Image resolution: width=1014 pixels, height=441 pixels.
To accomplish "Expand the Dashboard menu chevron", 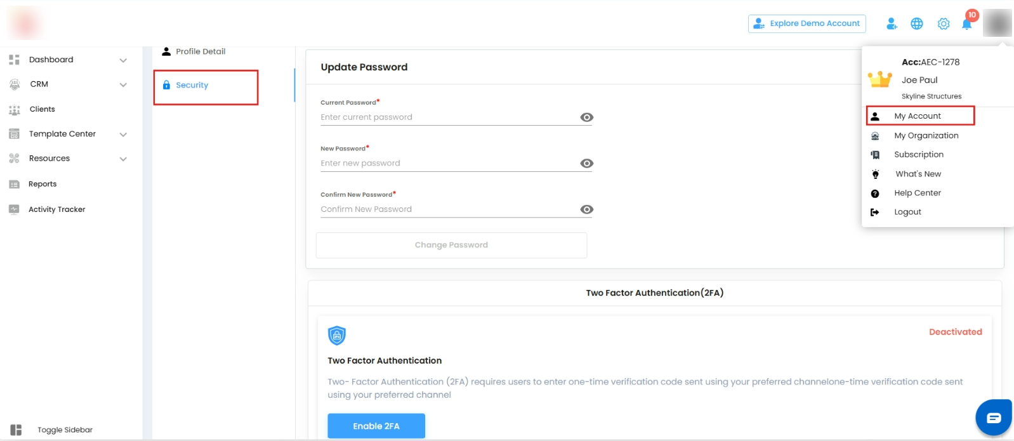I will click(x=123, y=60).
